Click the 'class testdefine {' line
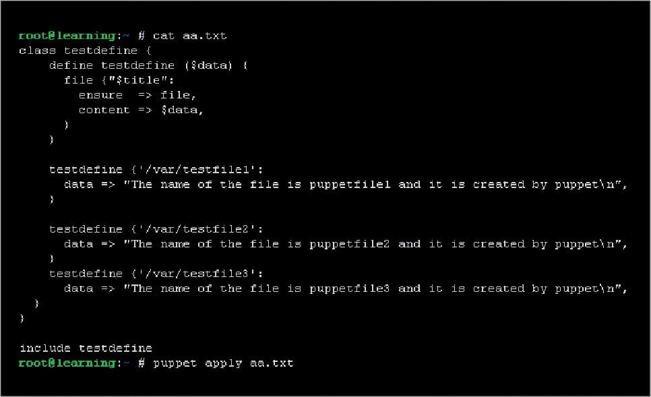 pos(77,51)
